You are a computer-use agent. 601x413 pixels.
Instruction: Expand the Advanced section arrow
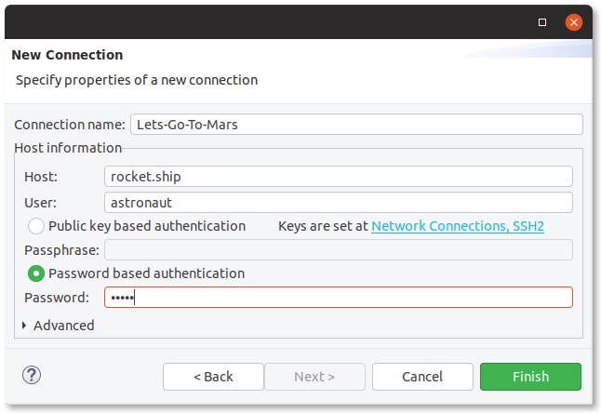23,326
